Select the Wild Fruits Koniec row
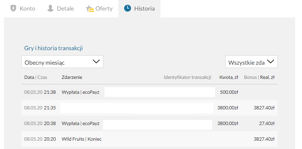 150,139
